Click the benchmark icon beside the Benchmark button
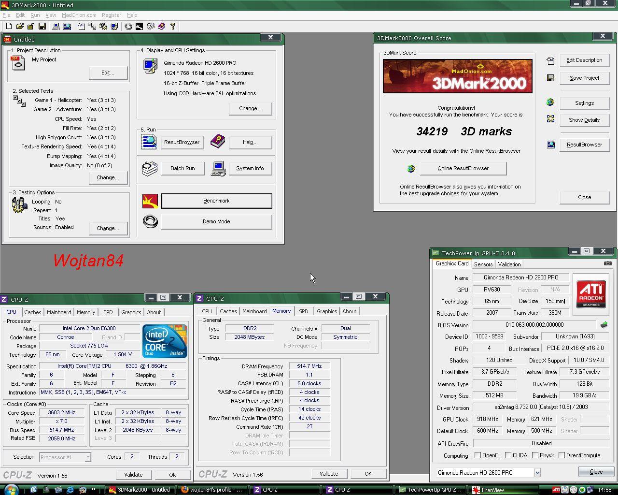 150,201
